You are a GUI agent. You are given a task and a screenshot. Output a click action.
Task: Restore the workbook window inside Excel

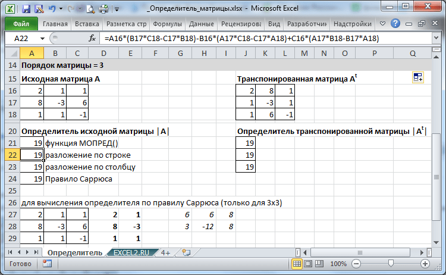(422, 24)
